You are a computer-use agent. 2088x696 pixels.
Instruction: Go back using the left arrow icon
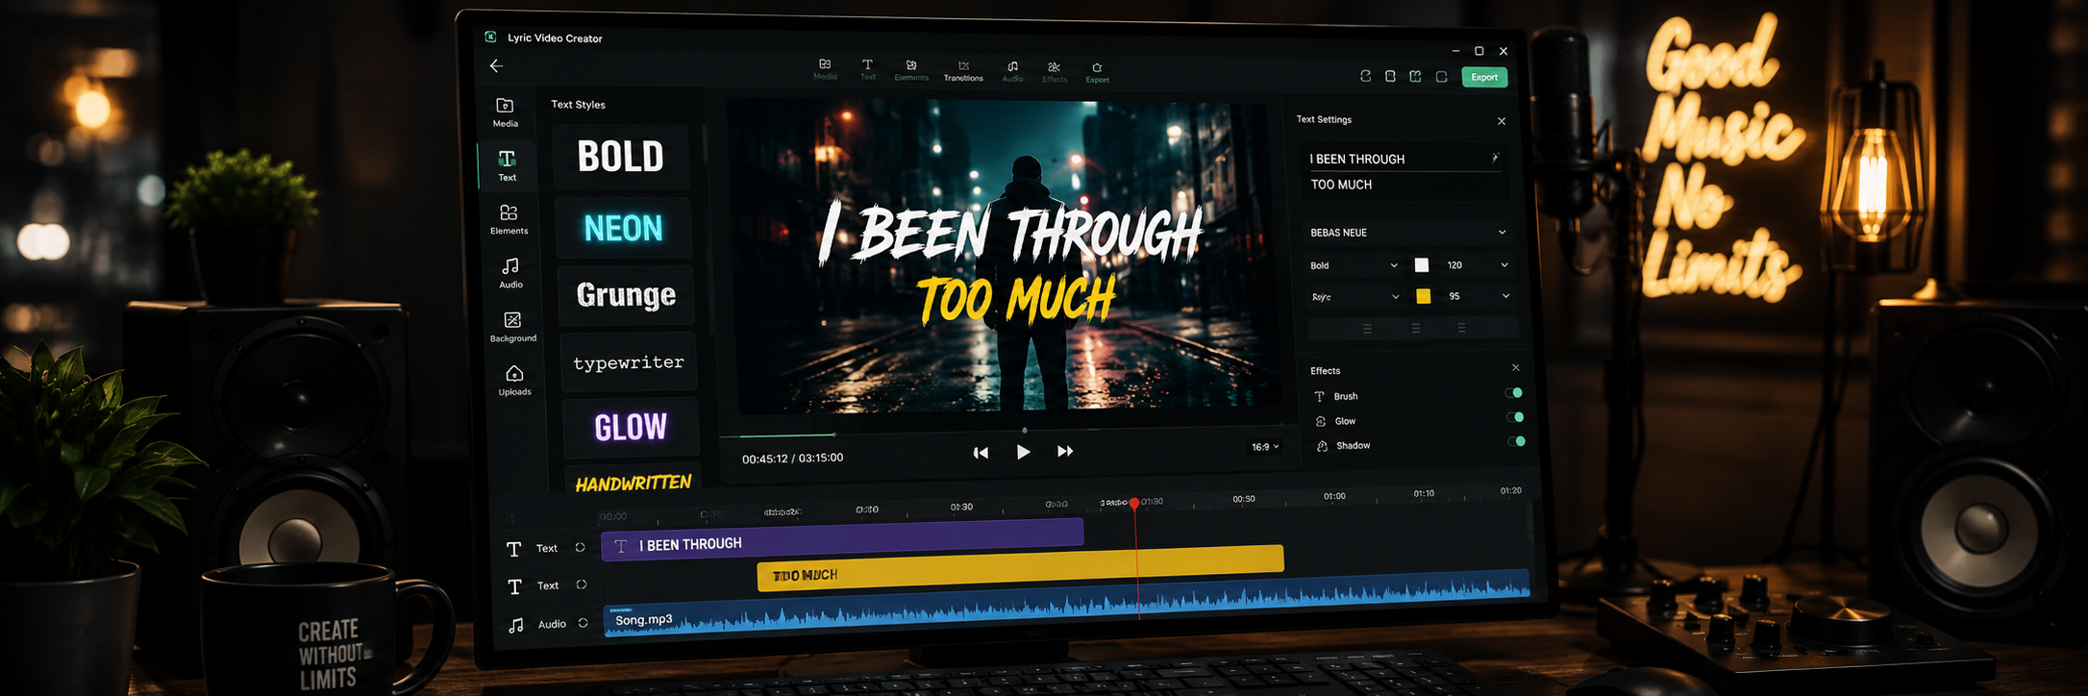tap(496, 65)
